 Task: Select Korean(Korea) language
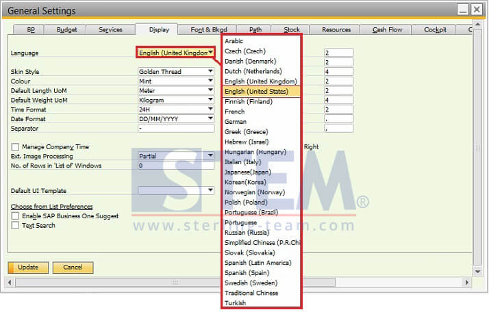[x=262, y=182]
